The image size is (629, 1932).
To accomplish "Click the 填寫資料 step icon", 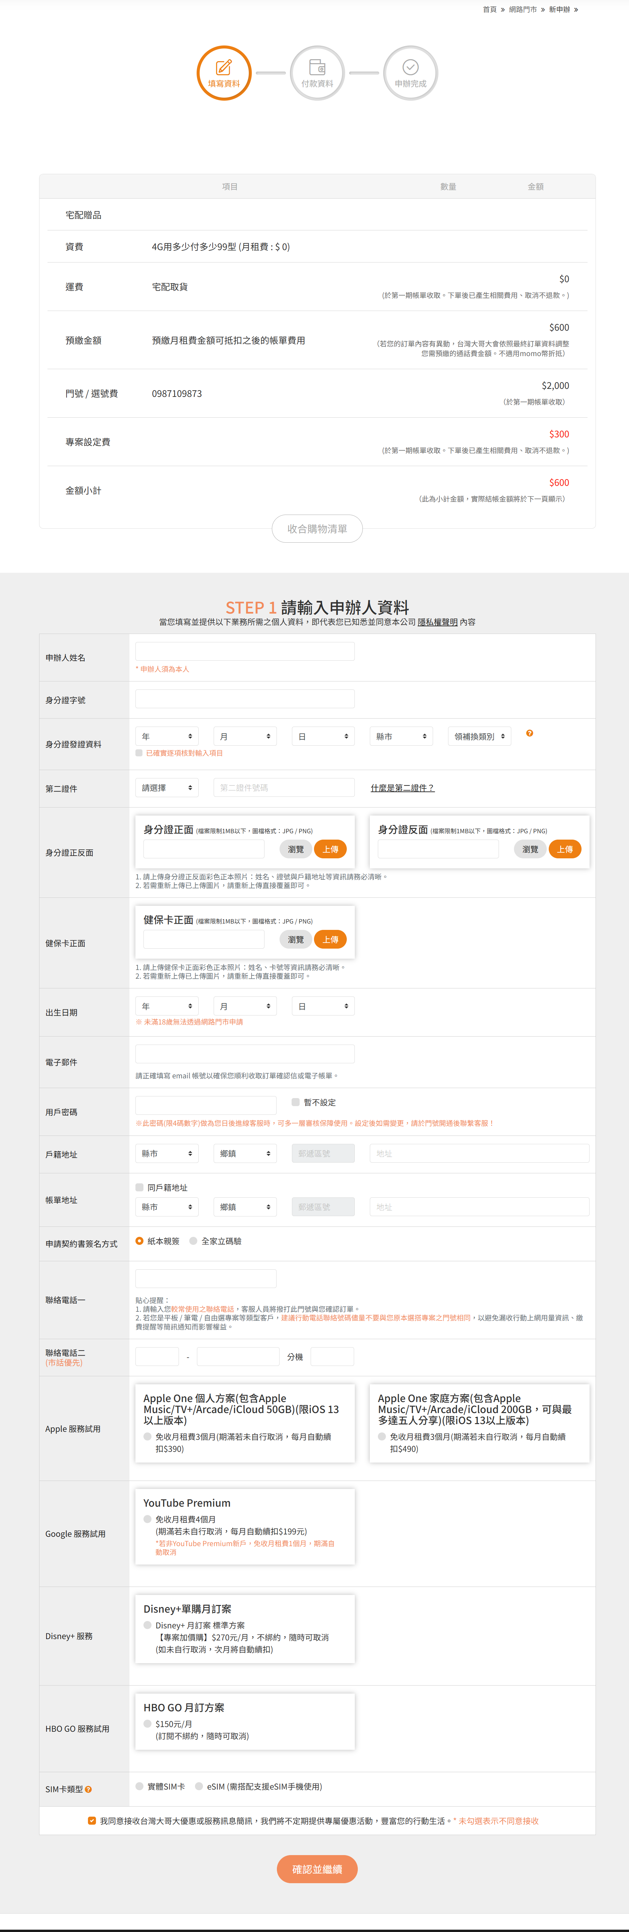I will point(223,73).
